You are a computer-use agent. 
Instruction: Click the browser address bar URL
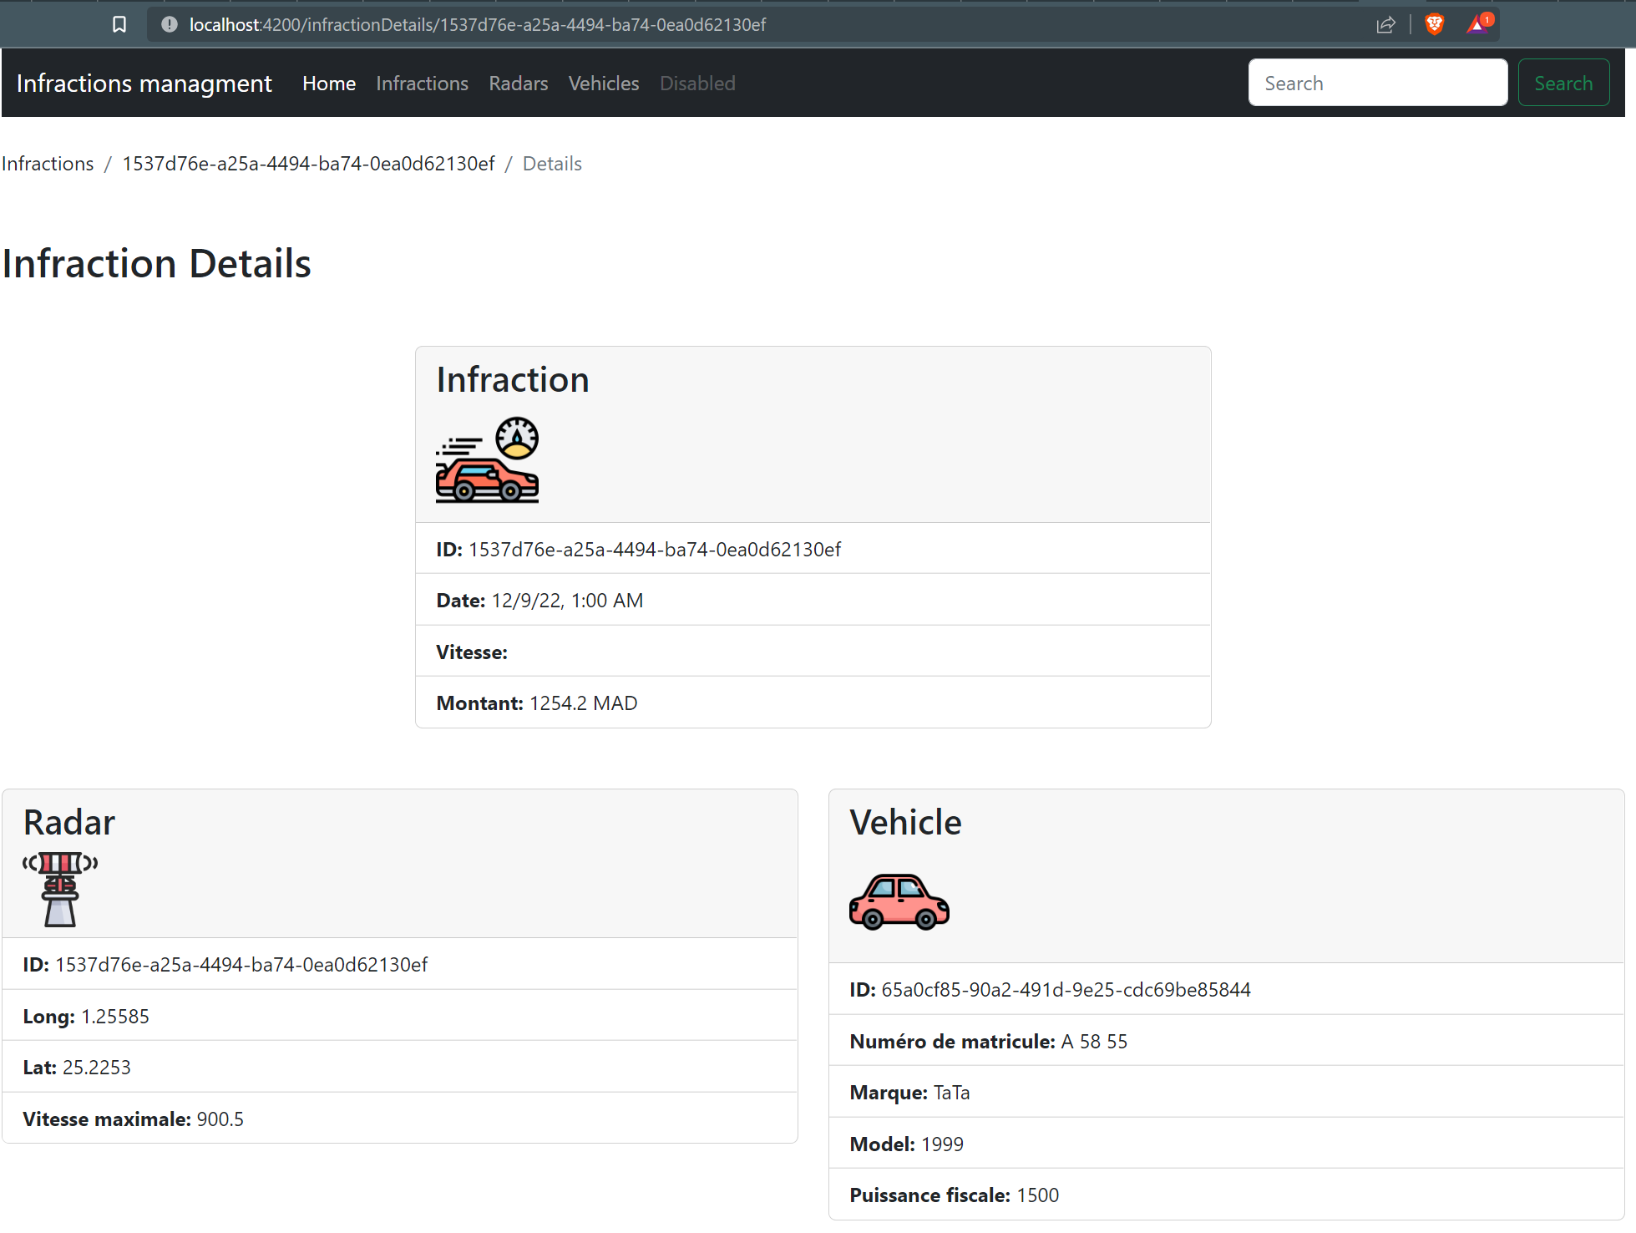[477, 24]
